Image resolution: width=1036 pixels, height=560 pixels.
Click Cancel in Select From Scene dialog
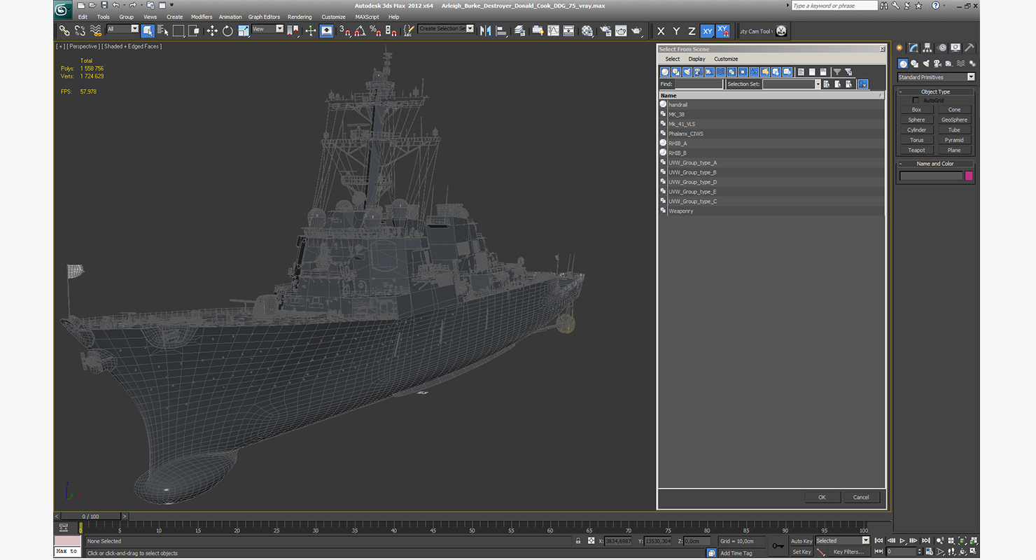coord(861,497)
